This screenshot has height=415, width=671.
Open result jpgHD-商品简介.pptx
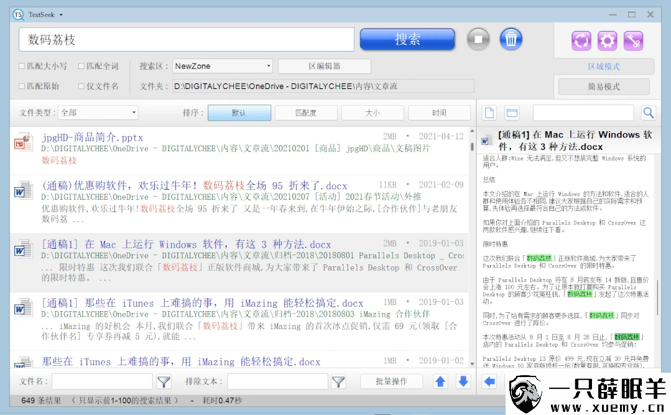pos(93,138)
